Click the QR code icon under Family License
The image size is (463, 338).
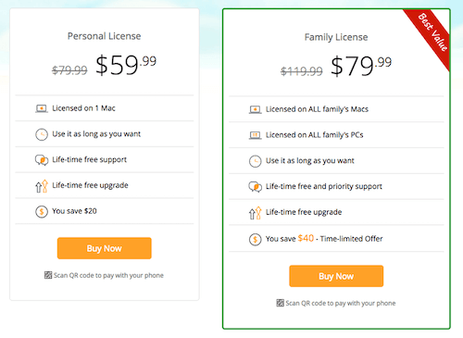pos(280,303)
